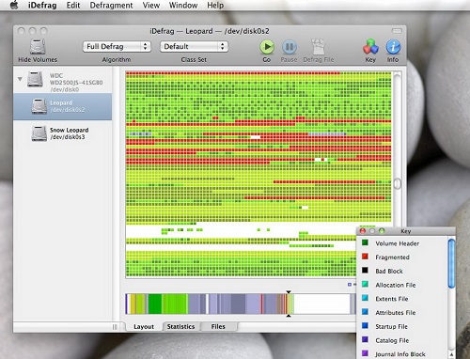Select the Snow Leopard volume
470x359 pixels.
click(63, 133)
